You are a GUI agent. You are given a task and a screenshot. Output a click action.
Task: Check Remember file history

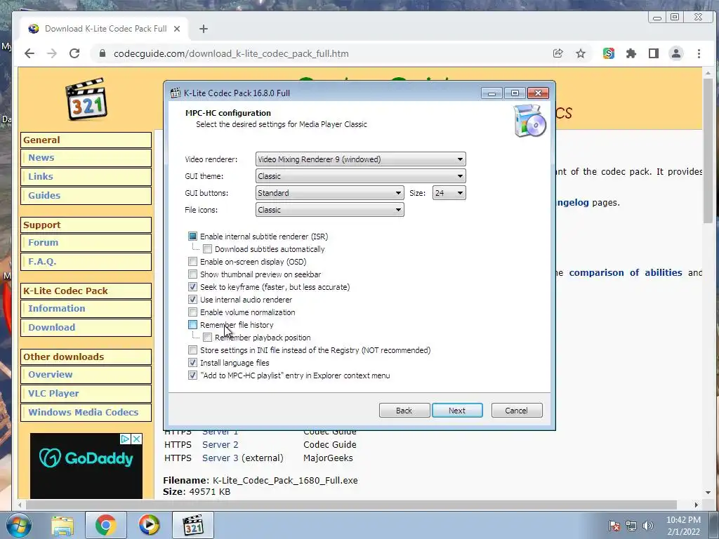click(192, 325)
